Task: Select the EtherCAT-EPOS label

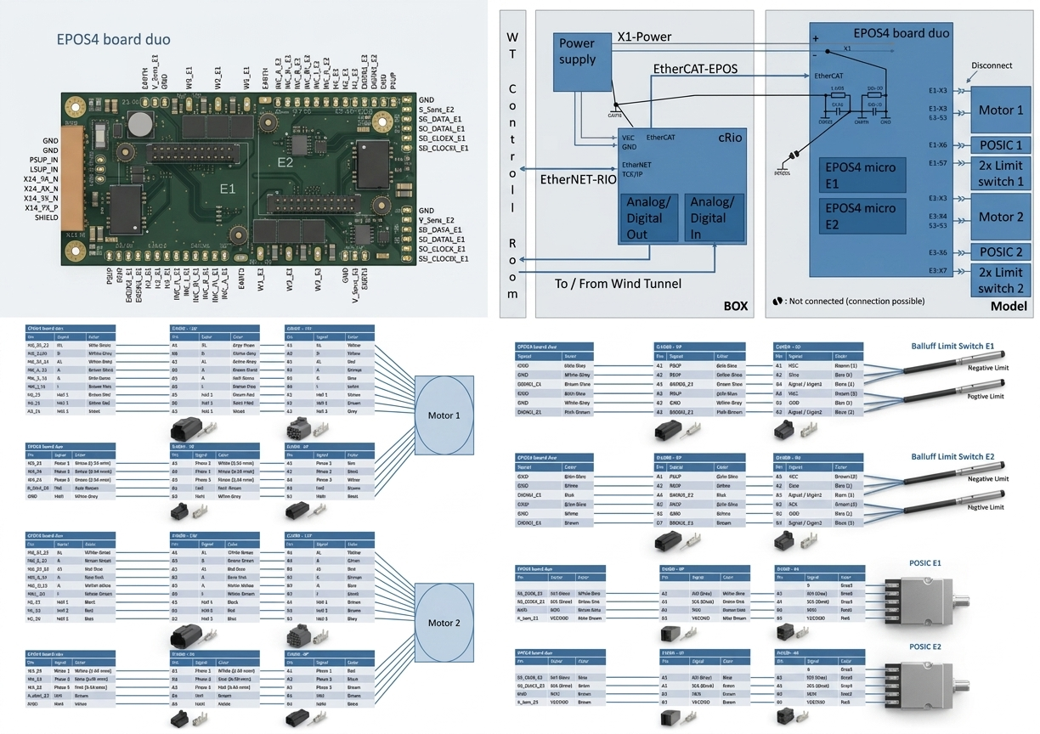Action: [x=695, y=68]
